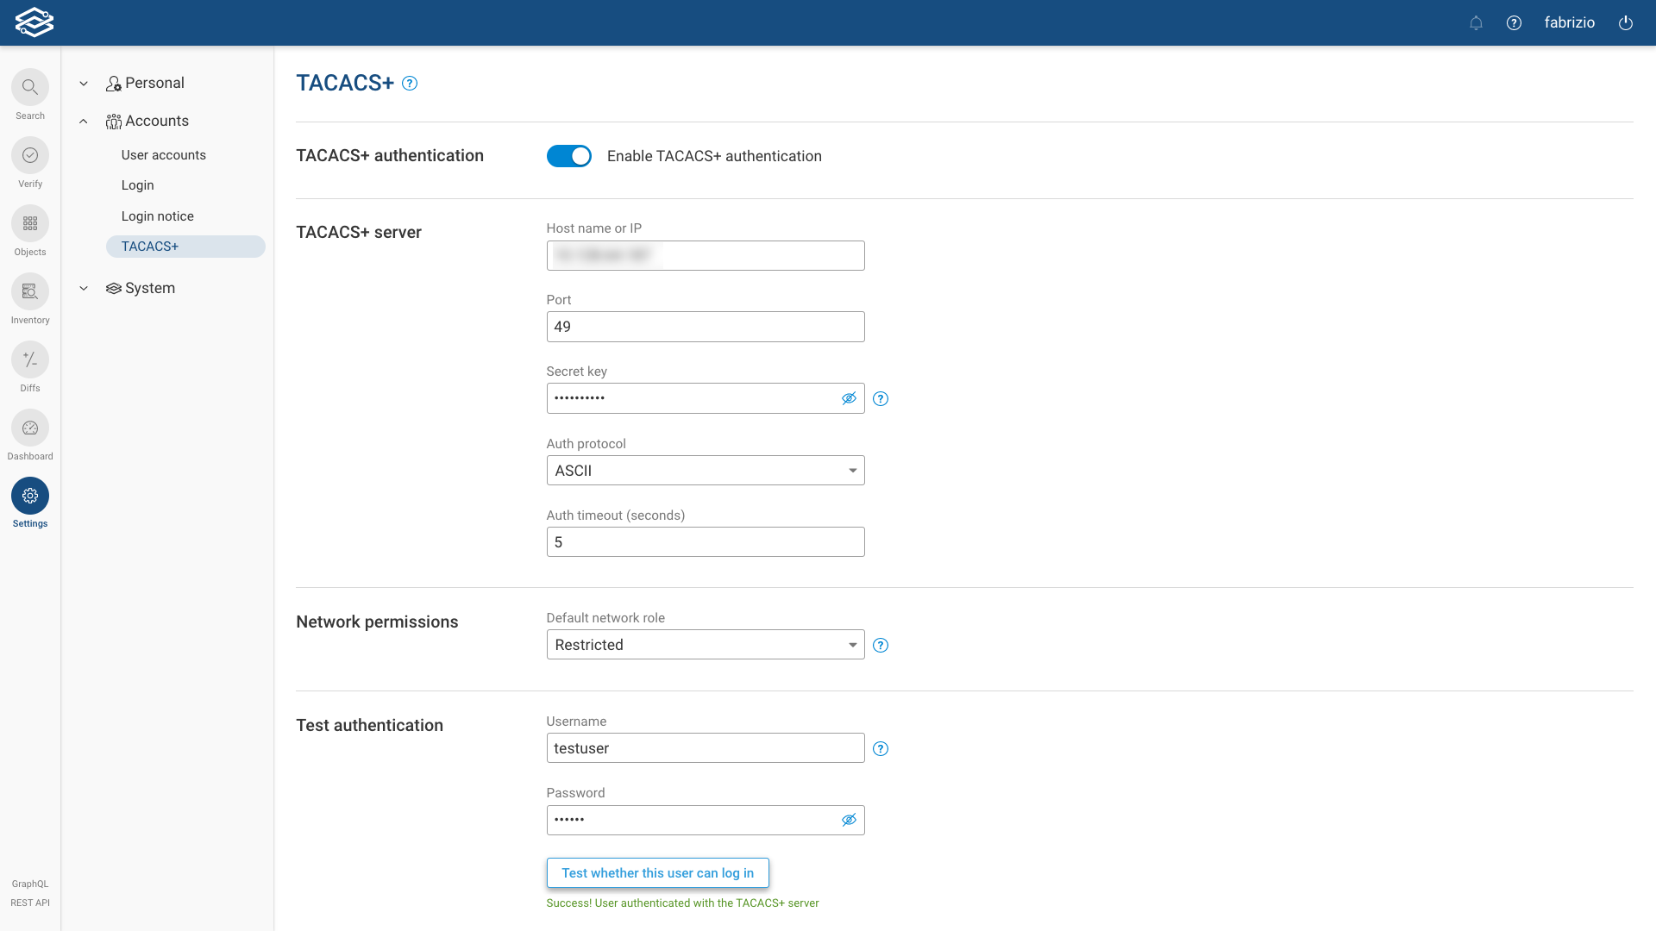Reveal the test Password value
1656x931 pixels.
point(849,820)
